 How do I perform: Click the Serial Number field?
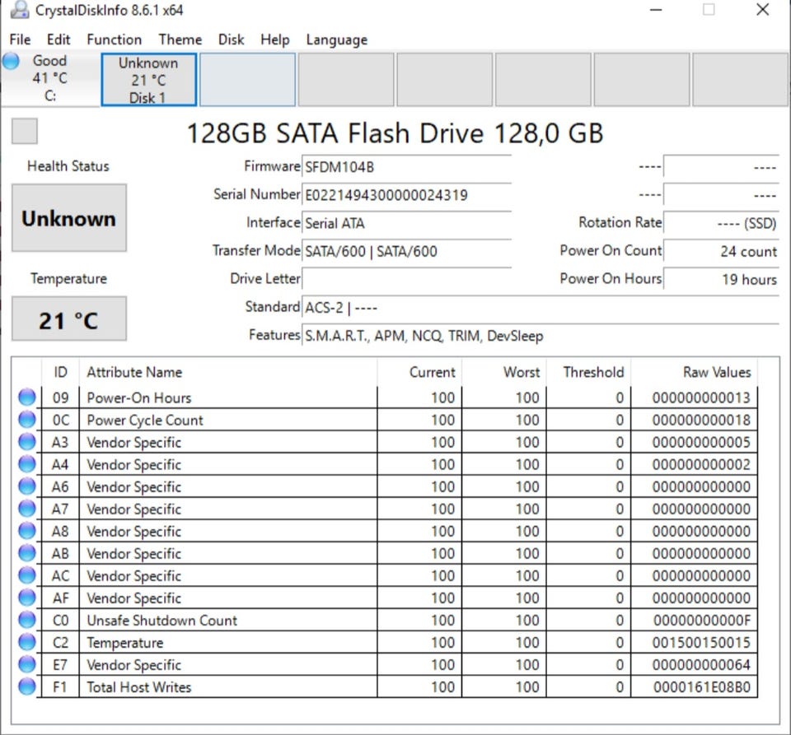click(x=406, y=195)
